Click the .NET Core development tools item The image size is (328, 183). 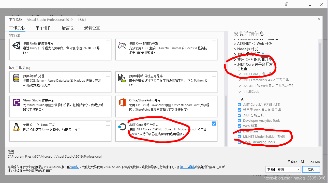tap(258, 74)
